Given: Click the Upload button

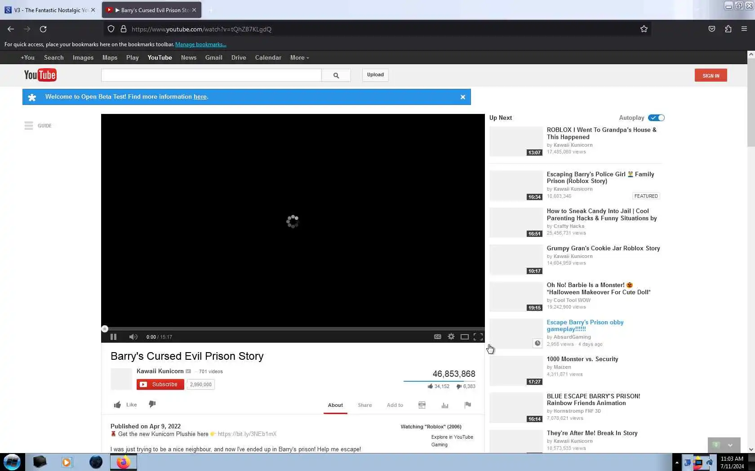Looking at the screenshot, I should point(375,75).
